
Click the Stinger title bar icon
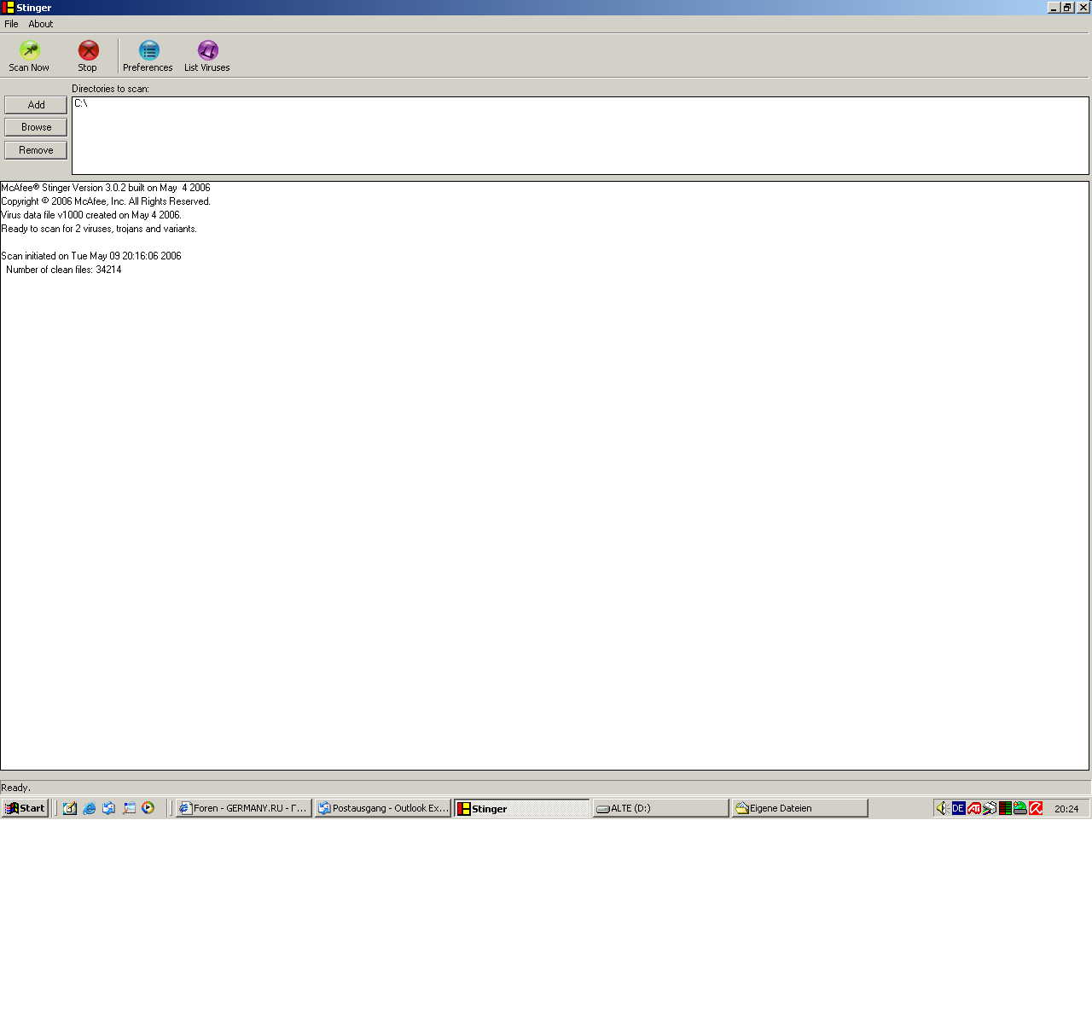pyautogui.click(x=8, y=8)
